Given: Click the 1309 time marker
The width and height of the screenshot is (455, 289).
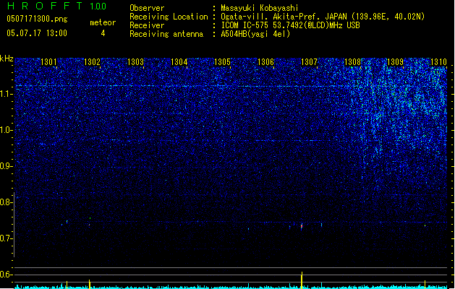Looking at the screenshot, I should 395,62.
